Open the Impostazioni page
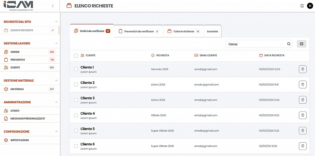Screen dimensions: 315x156 30,140
